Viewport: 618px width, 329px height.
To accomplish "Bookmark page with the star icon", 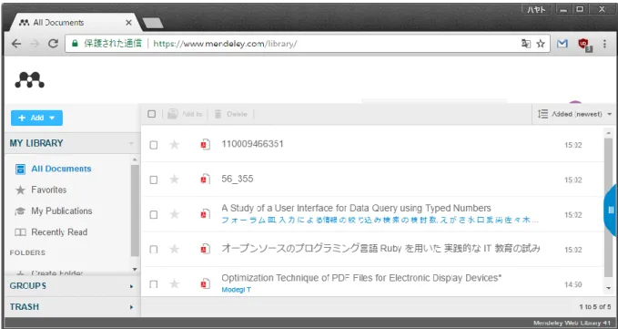I will click(x=541, y=44).
